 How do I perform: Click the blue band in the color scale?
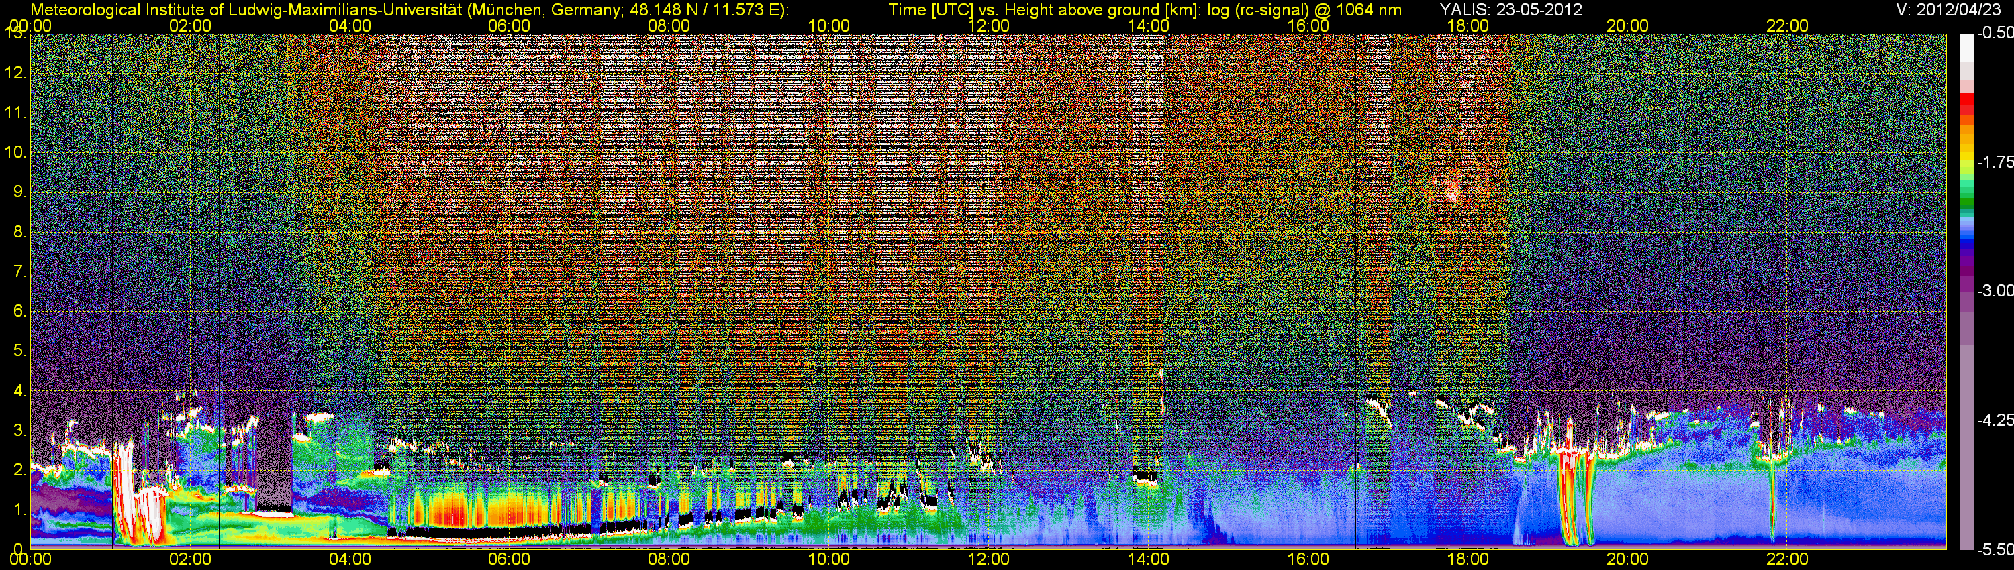coord(1966,234)
